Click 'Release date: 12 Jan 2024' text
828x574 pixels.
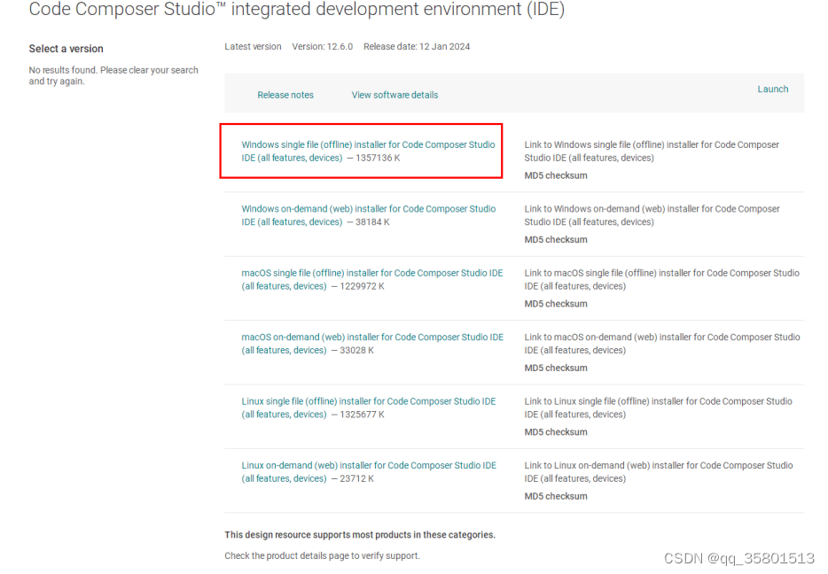click(x=417, y=46)
